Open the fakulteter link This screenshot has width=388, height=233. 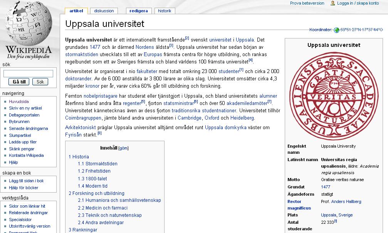(x=147, y=72)
